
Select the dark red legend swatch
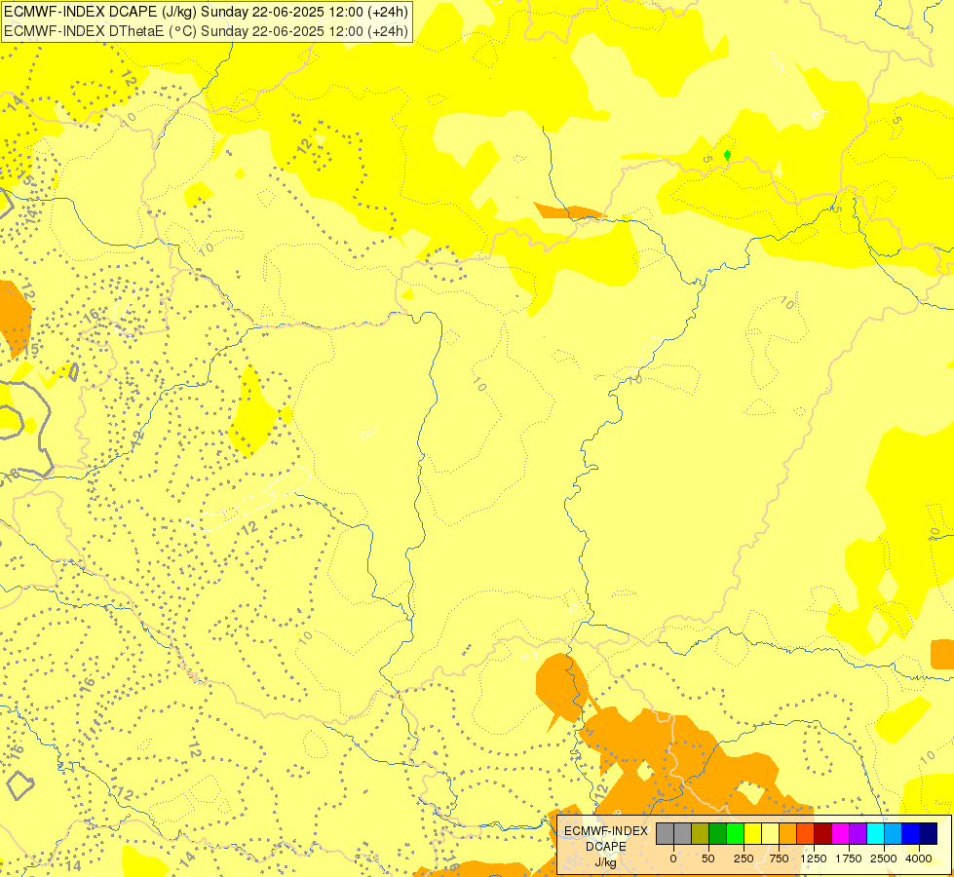coord(823,834)
